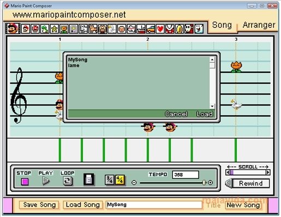Select the star instrument icon

[x=54, y=29]
